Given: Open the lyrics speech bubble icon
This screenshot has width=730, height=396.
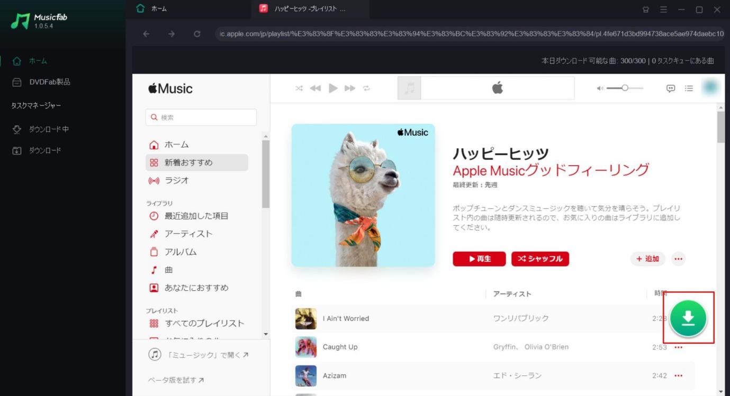Looking at the screenshot, I should [x=671, y=88].
